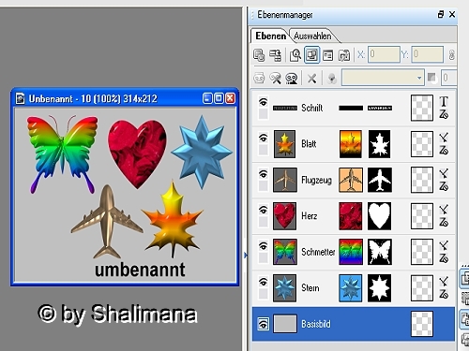
Task: Click the layer properties wrench icon
Action: (276, 78)
